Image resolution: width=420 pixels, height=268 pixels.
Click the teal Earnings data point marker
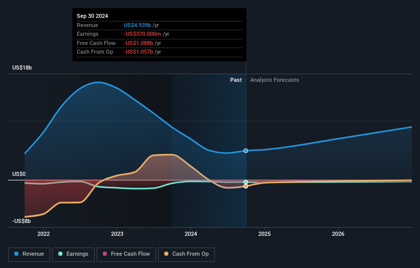[246, 182]
